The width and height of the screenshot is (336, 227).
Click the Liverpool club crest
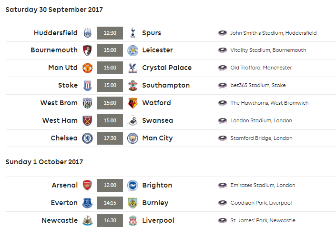[x=132, y=221]
